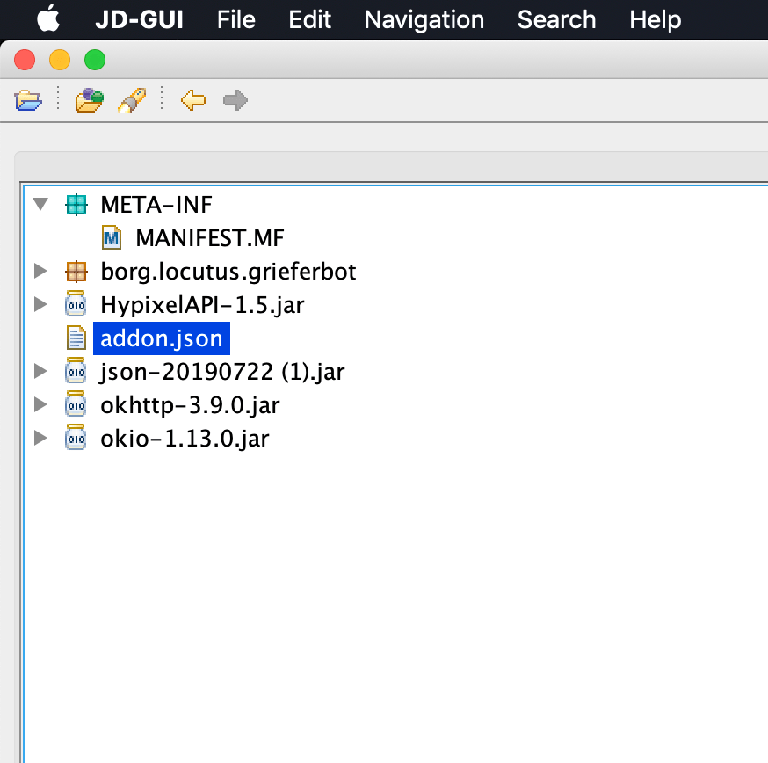
Task: Click the borg.locutus.grieferbot package icon
Action: [x=77, y=271]
